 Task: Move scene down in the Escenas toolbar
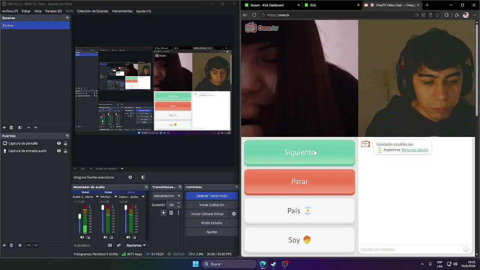pyautogui.click(x=36, y=127)
